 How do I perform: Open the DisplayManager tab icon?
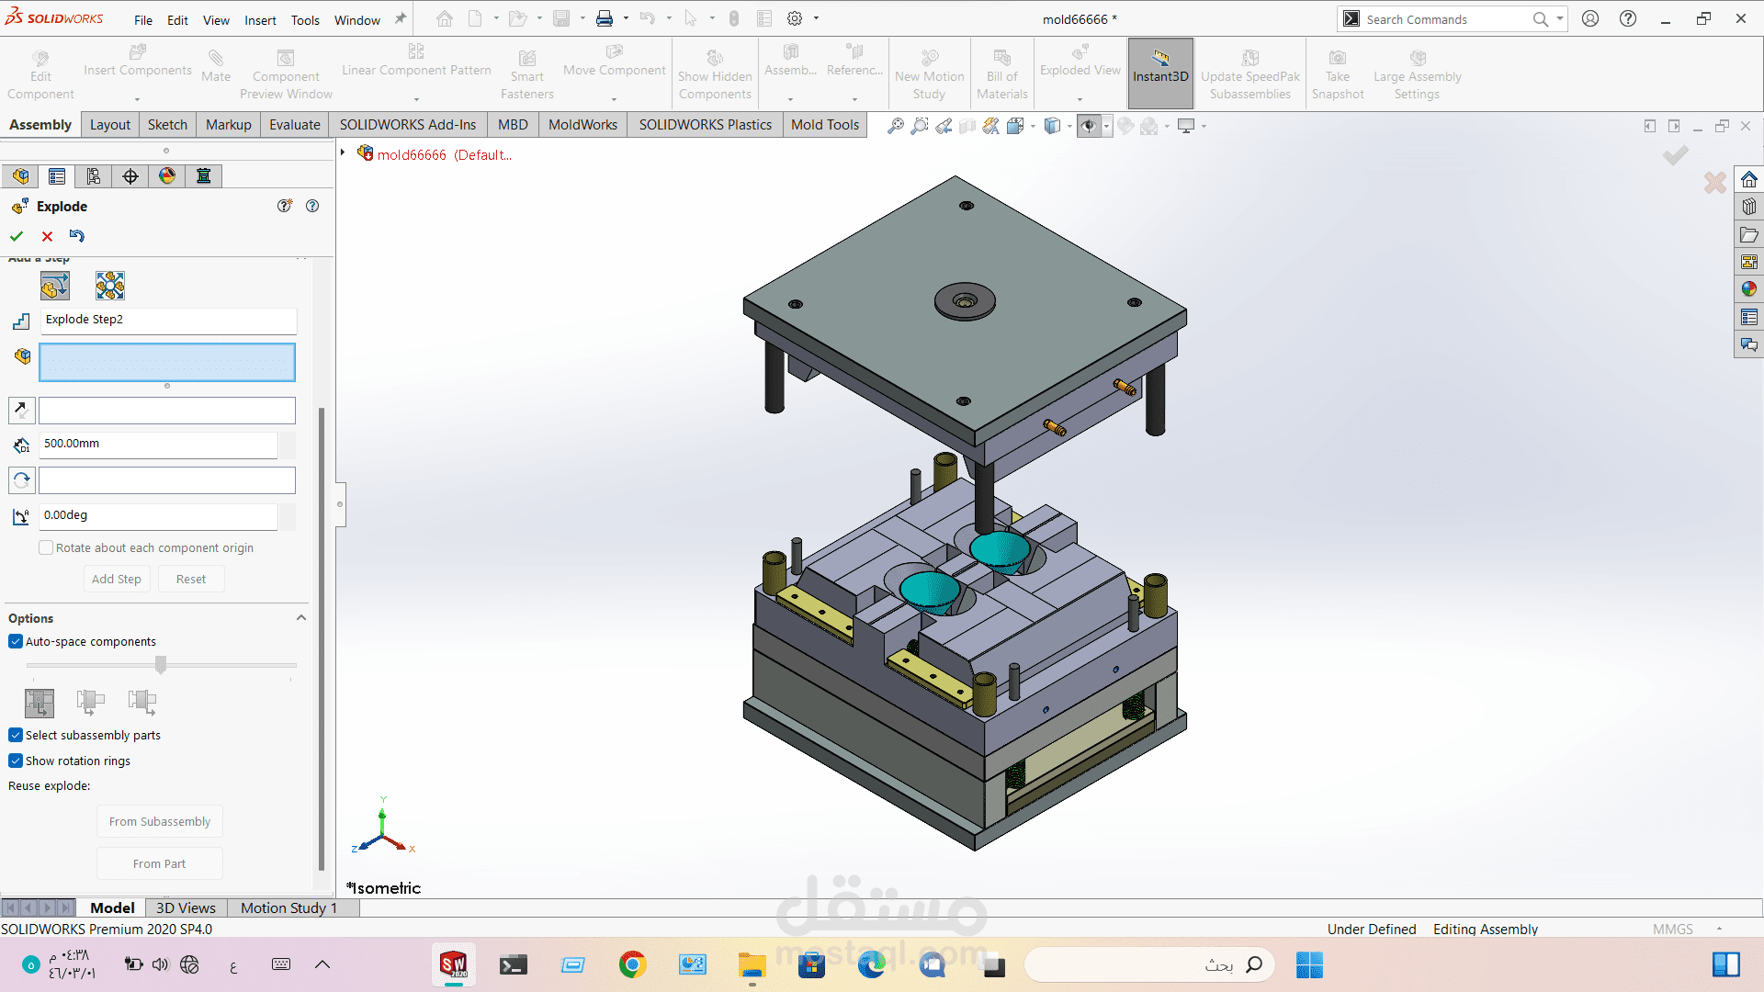pos(167,176)
